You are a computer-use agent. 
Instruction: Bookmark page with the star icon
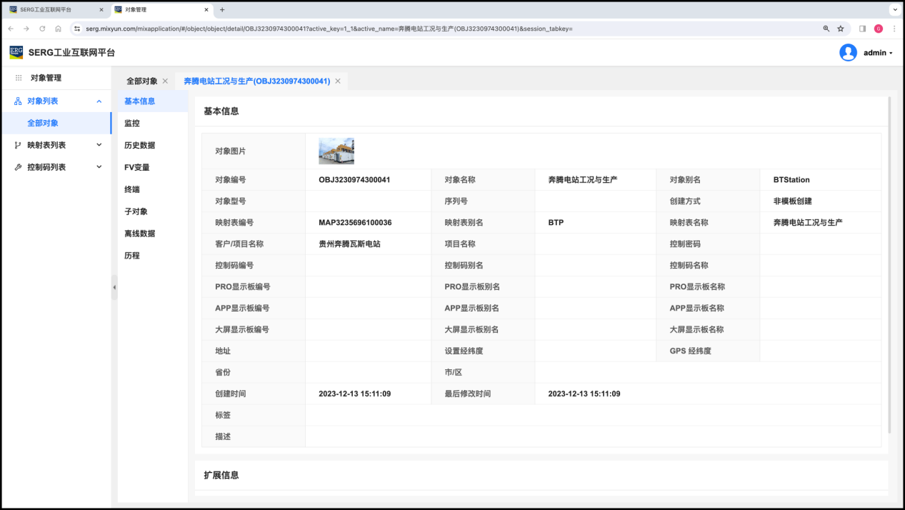841,29
